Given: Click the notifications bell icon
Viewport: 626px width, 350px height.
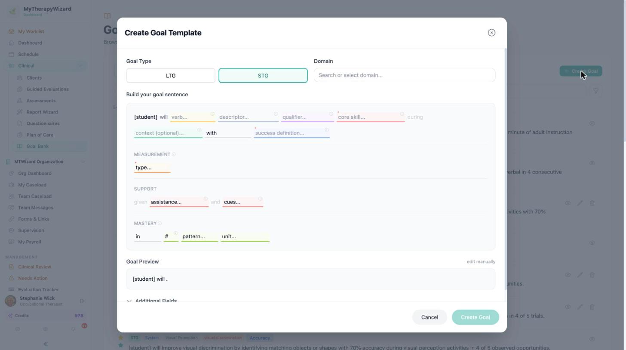Looking at the screenshot, I should (x=74, y=329).
